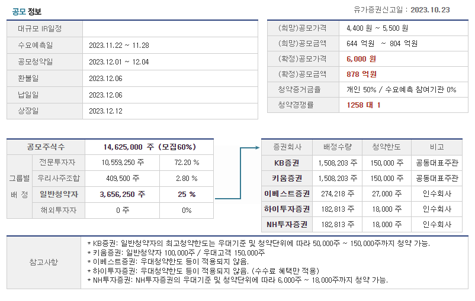Click the KB증권 row name

[287, 163]
